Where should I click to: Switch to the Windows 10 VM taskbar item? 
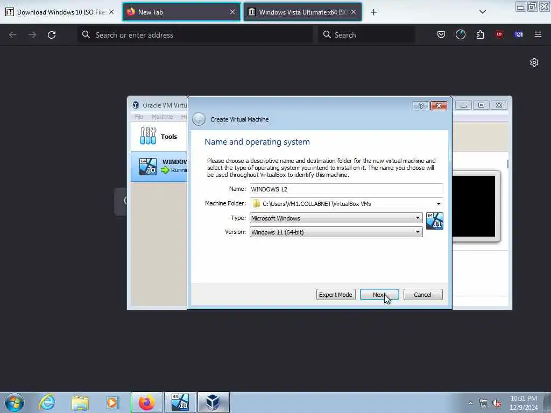click(x=180, y=402)
